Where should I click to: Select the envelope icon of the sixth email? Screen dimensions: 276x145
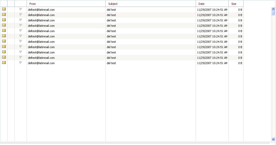(x=4, y=36)
